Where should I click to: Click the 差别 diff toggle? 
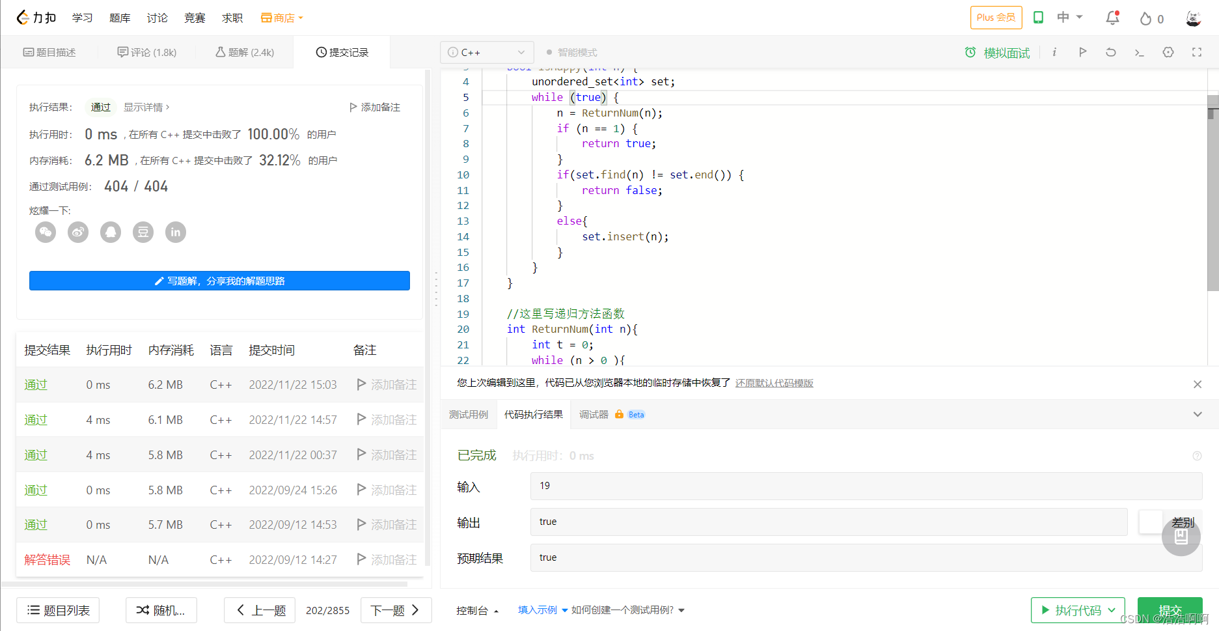pos(1170,522)
